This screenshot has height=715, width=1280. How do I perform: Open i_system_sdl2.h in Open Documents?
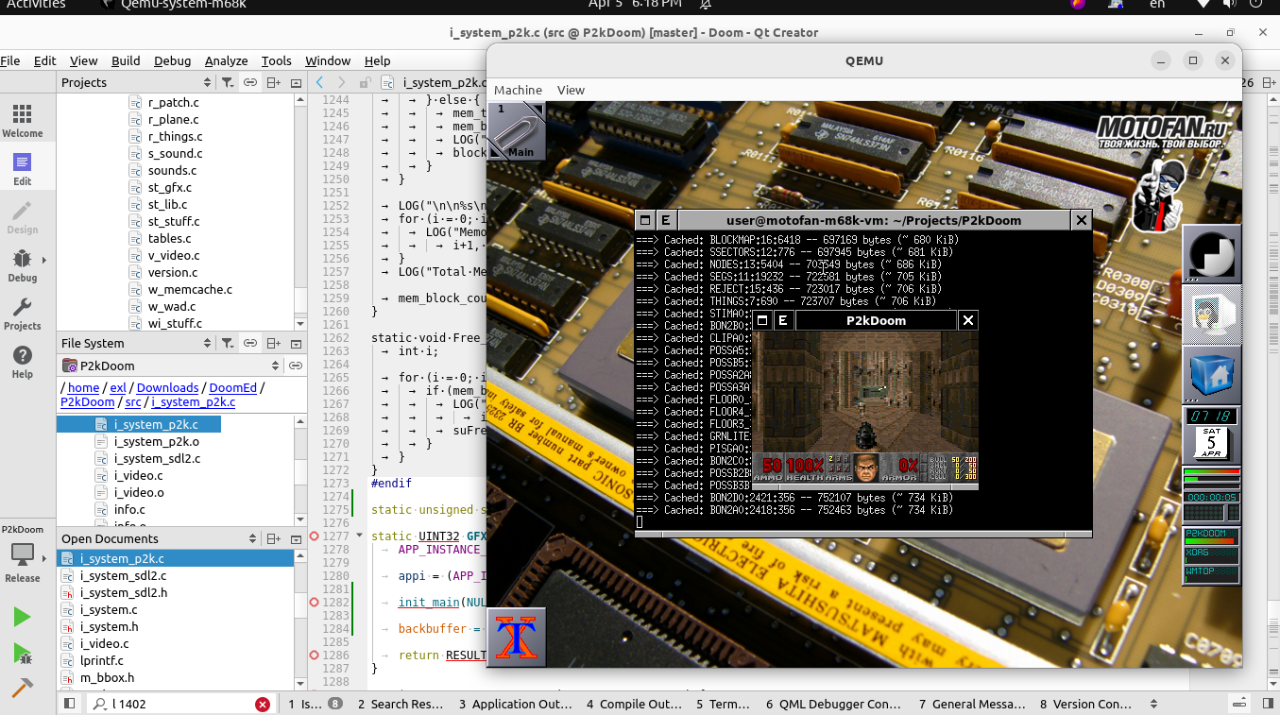[x=124, y=593]
